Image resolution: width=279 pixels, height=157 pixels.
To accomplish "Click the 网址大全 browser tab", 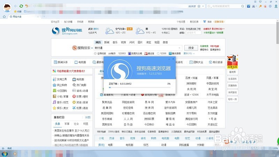I will [x=24, y=16].
